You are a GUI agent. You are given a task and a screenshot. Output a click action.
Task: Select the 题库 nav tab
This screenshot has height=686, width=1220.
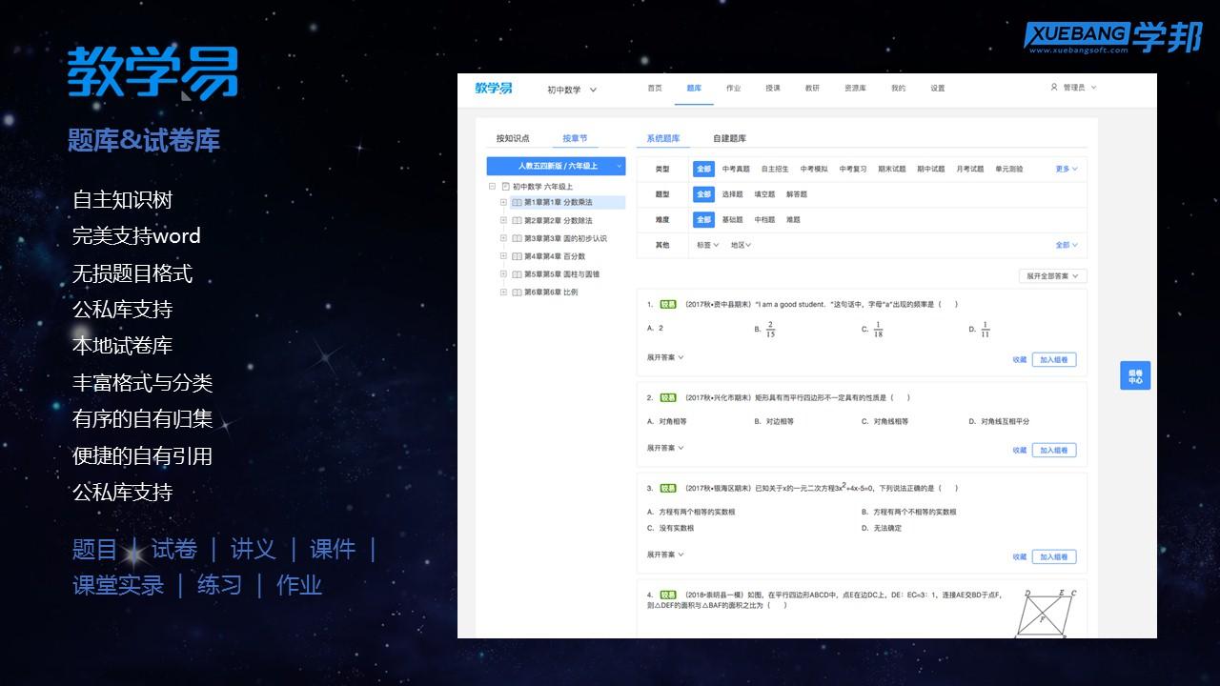point(694,88)
